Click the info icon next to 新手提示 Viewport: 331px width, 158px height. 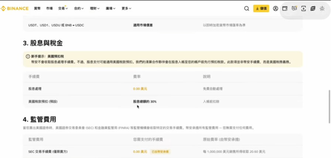(x=28, y=56)
